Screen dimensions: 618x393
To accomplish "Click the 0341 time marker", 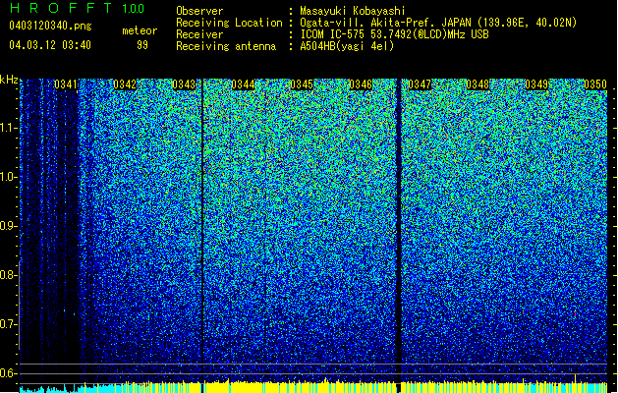I will point(66,84).
